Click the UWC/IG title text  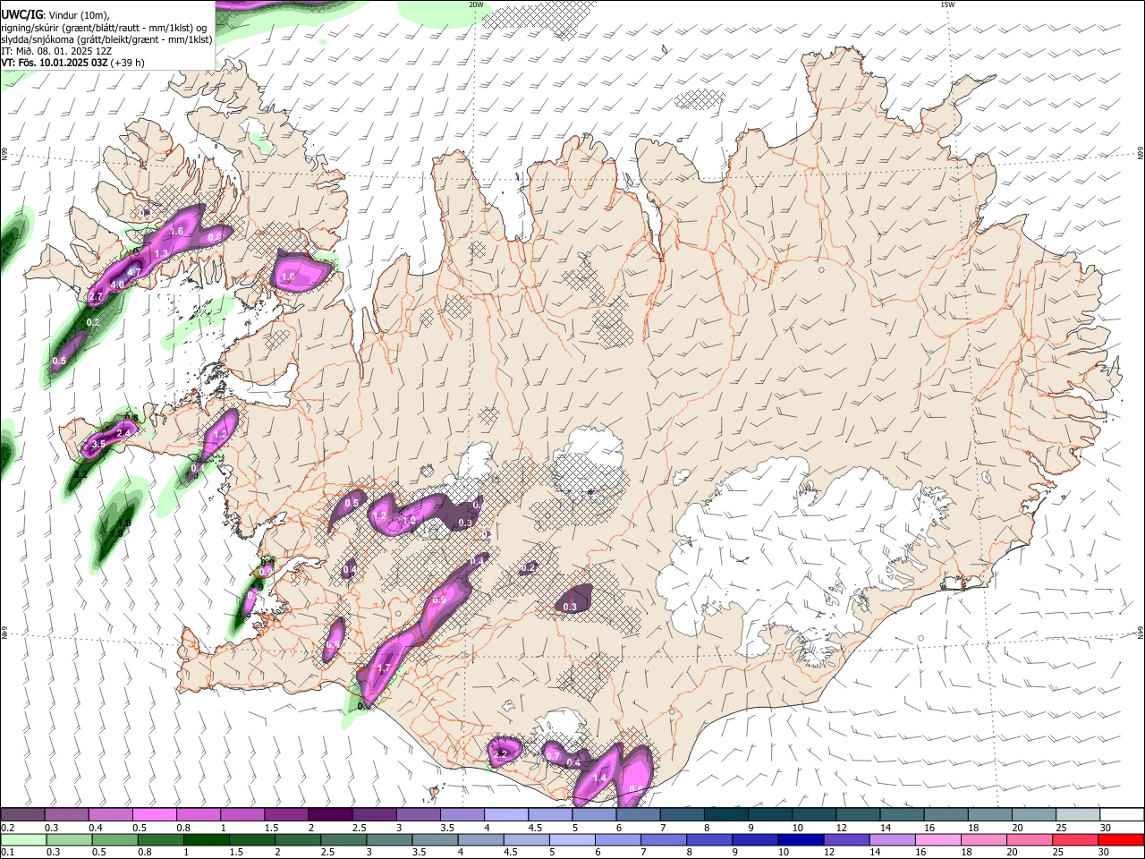21,14
